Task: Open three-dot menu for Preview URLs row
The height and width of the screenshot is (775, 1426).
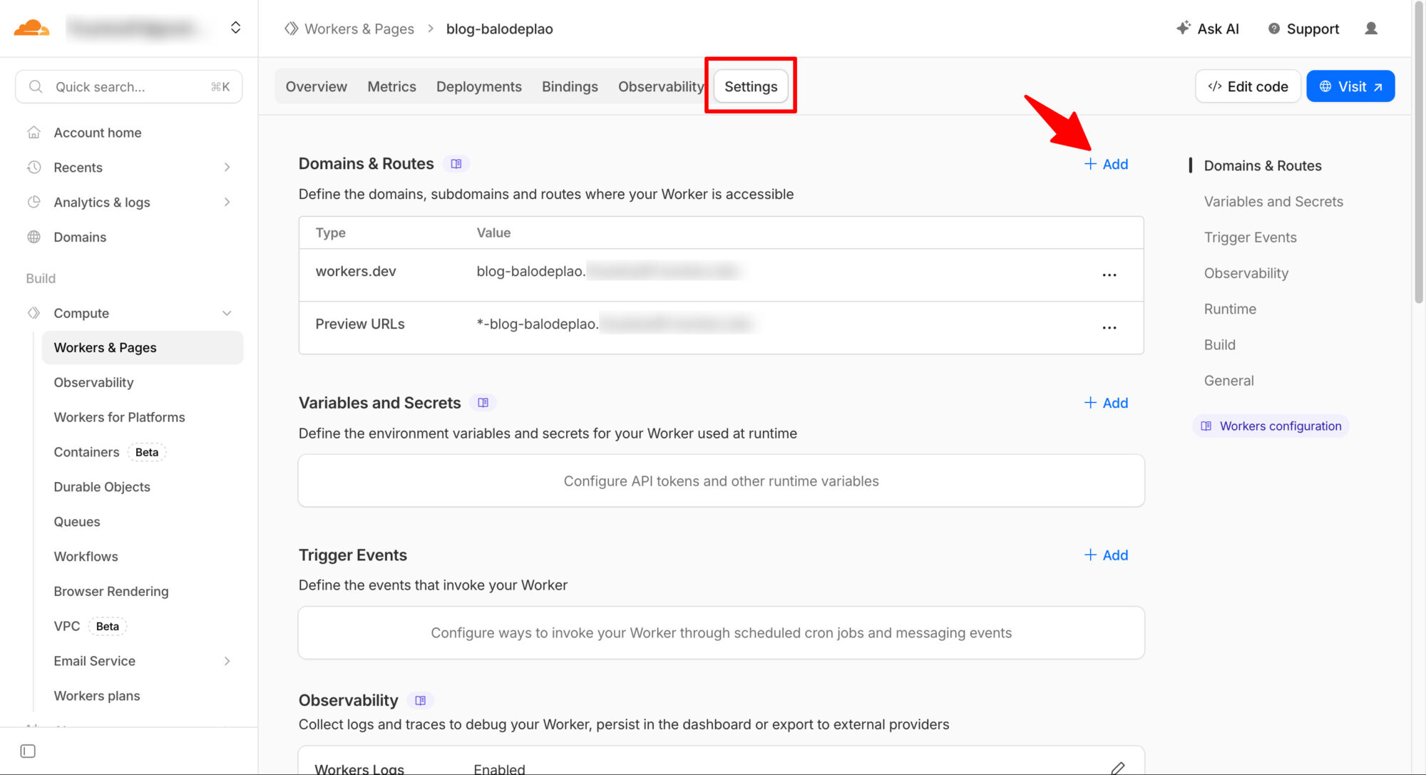Action: pyautogui.click(x=1109, y=327)
